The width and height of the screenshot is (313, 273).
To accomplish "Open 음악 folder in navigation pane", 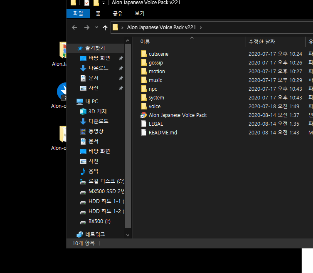I will coord(94,171).
